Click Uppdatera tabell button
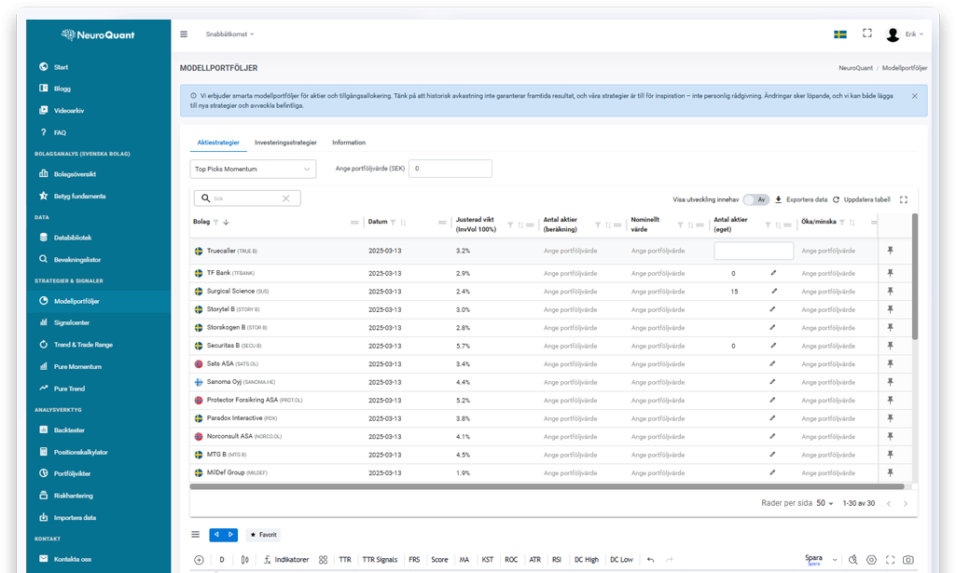Viewport: 956px width, 573px height. tap(861, 199)
